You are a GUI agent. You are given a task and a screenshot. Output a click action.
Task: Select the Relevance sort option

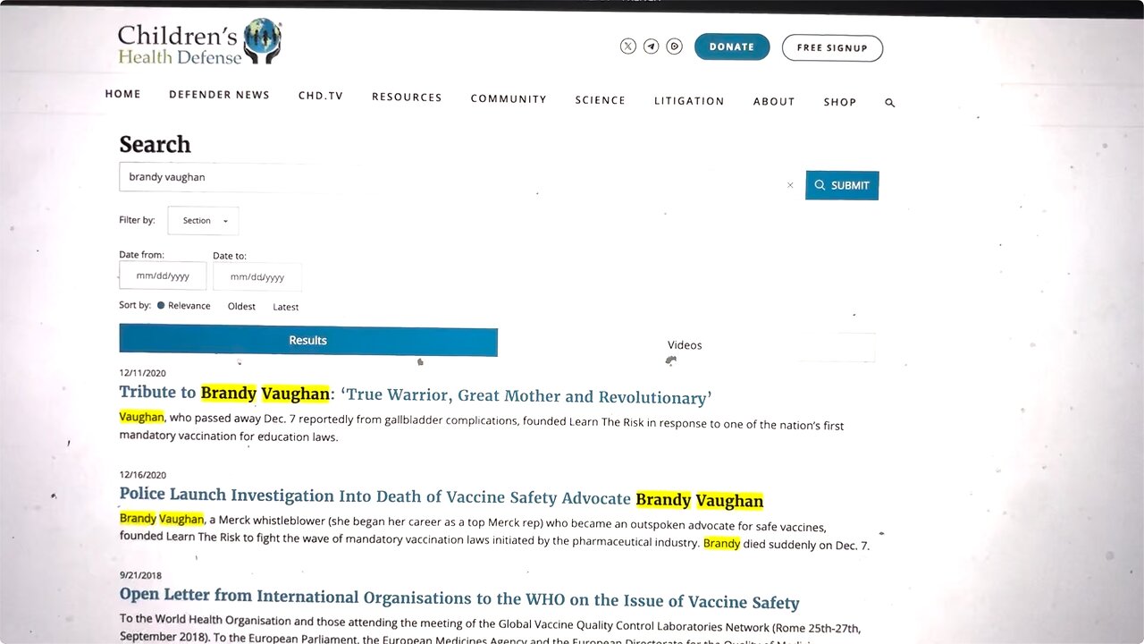pos(184,306)
